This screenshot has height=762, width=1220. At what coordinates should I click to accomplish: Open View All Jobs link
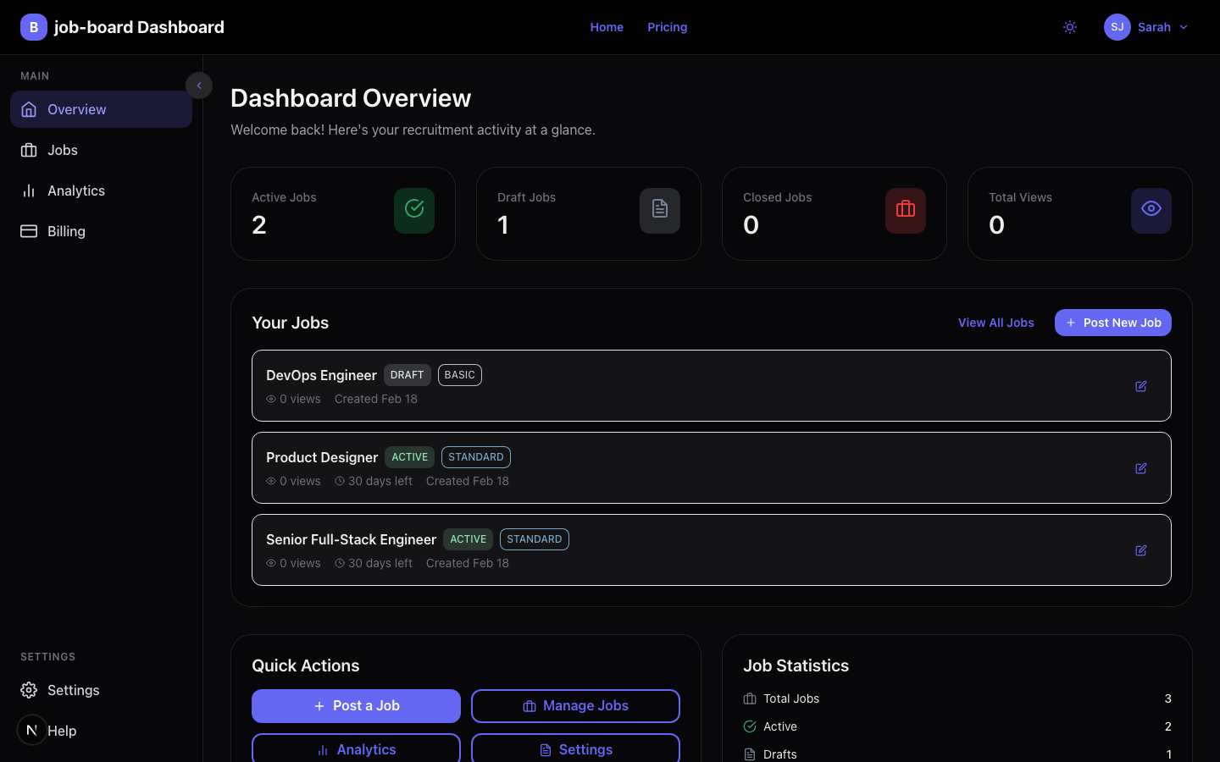995,323
